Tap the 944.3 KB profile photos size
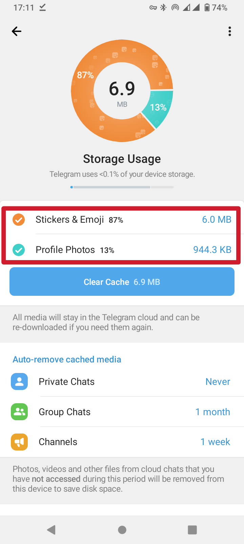This screenshot has height=544, width=244. pos(212,250)
